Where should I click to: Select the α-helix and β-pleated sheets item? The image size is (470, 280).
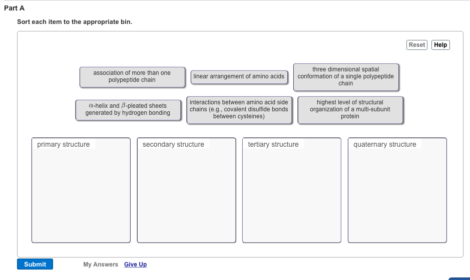coord(128,110)
